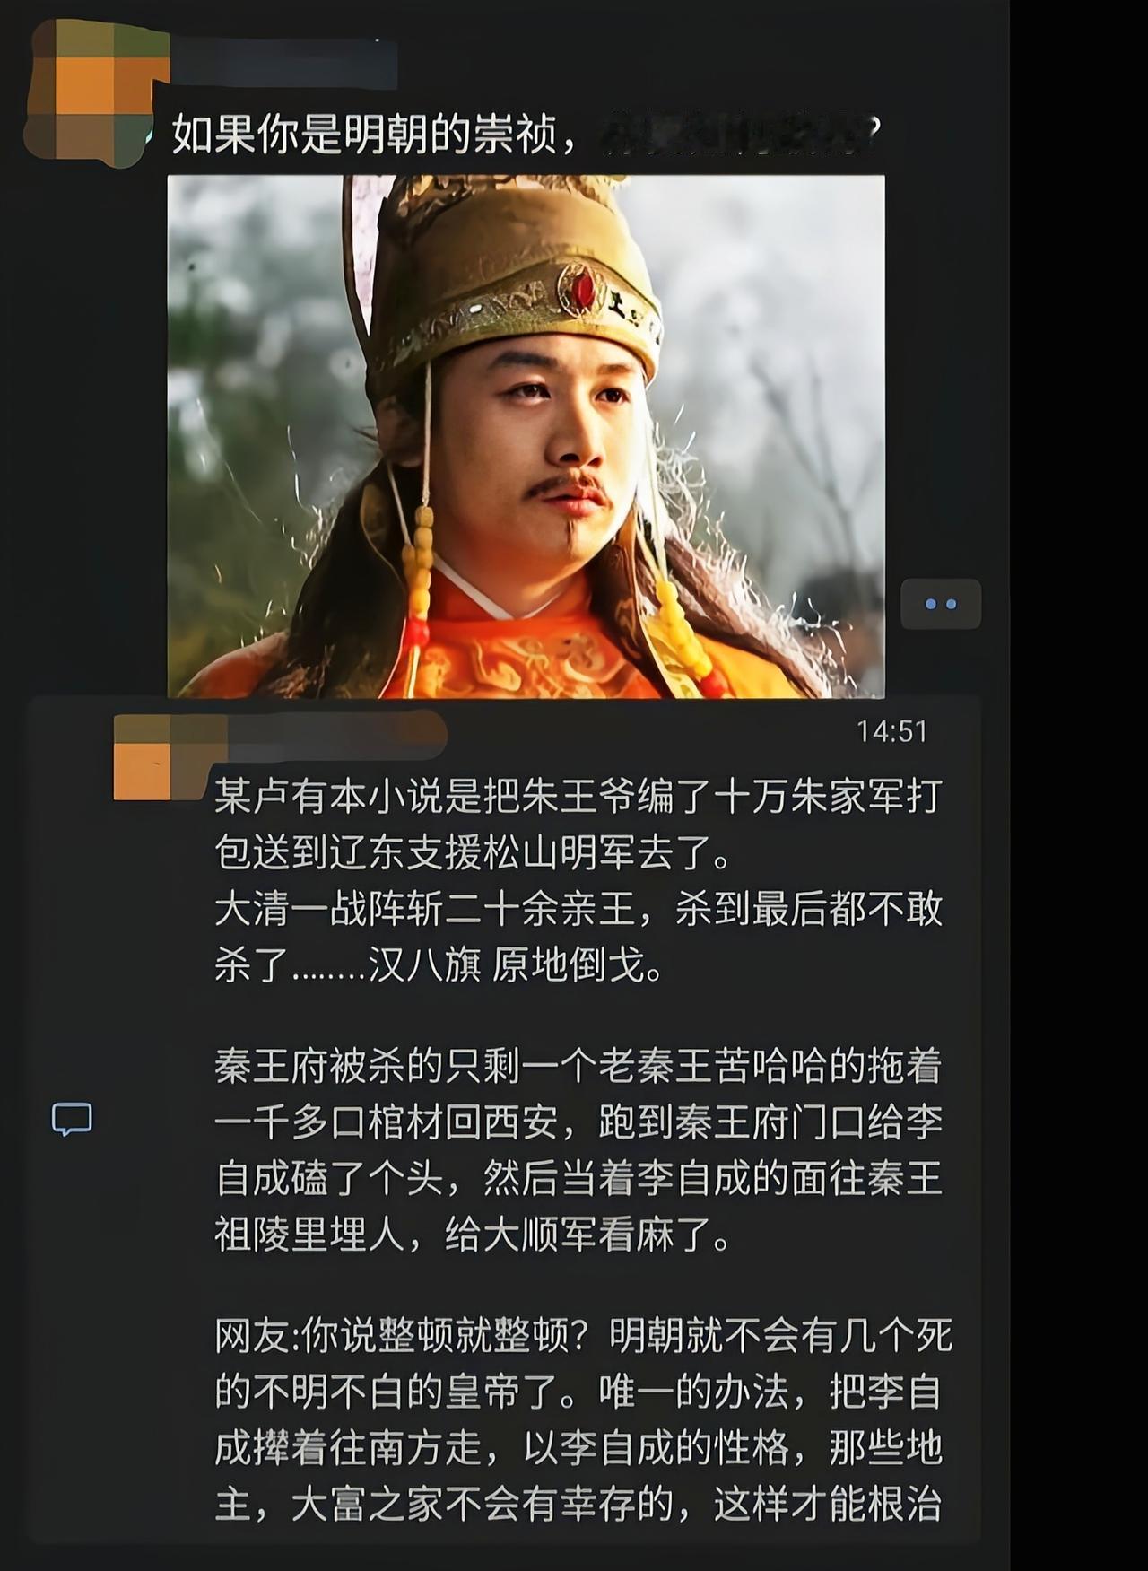
Task: Tap the last line 主，大富之家不会有幸存的
Action: coord(578,1505)
